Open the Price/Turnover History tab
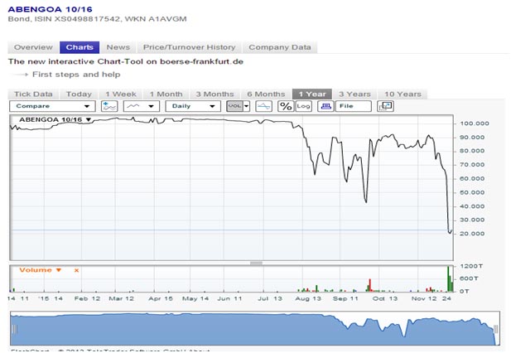The width and height of the screenshot is (511, 353). pyautogui.click(x=189, y=47)
